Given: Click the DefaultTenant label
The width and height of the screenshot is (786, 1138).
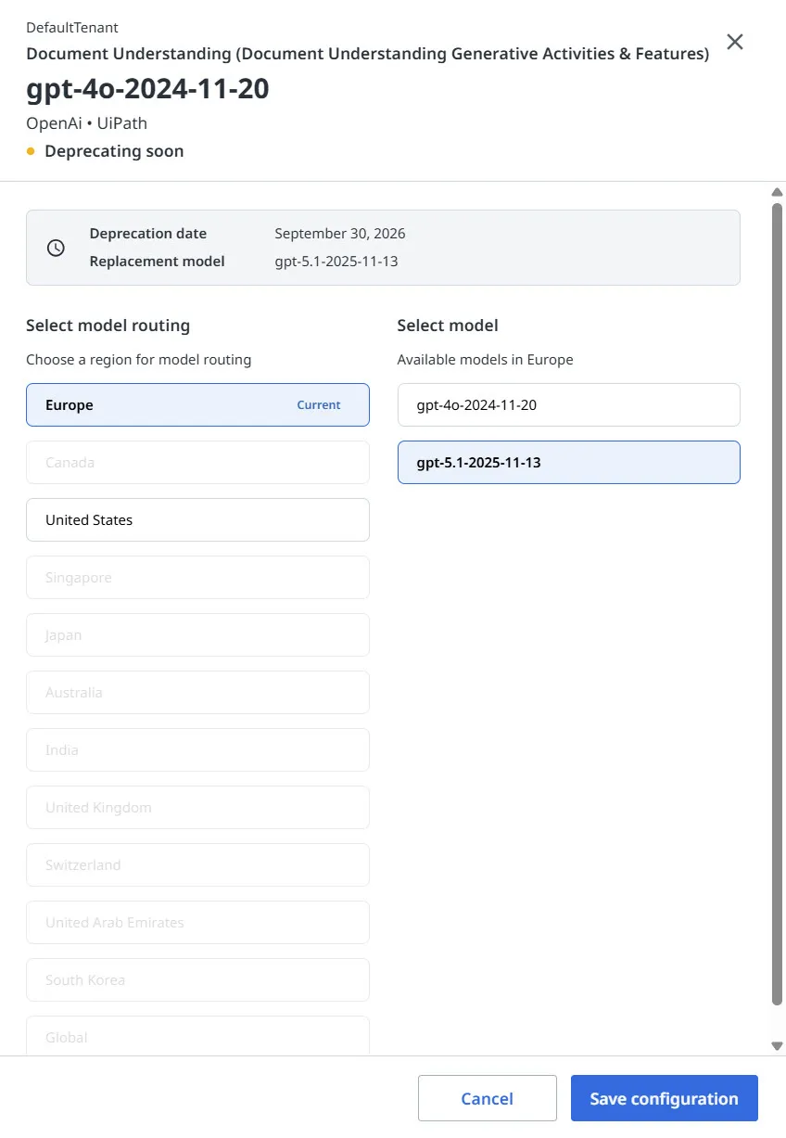Looking at the screenshot, I should 72,28.
